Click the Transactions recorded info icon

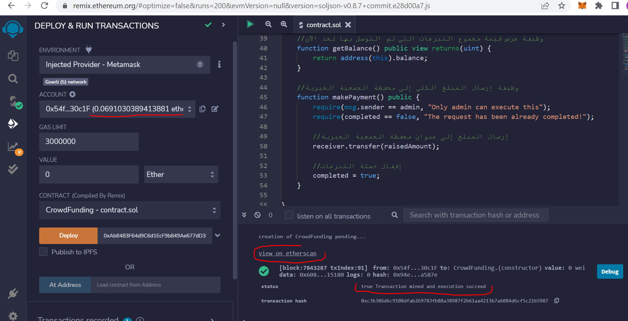(x=140, y=319)
